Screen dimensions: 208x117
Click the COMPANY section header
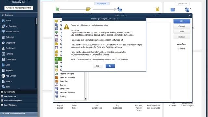click(x=183, y=4)
